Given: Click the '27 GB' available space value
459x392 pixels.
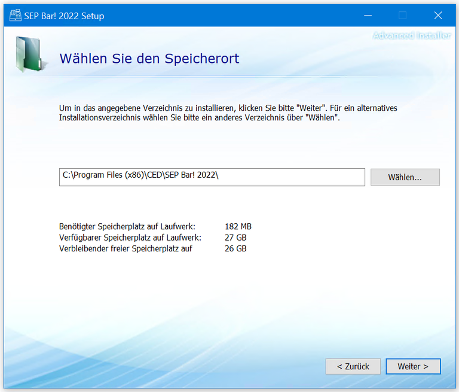Looking at the screenshot, I should pos(235,238).
